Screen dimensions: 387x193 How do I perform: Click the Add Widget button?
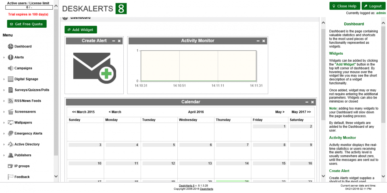pyautogui.click(x=81, y=30)
